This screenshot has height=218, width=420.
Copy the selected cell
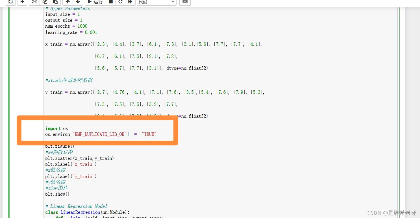(45, 2)
